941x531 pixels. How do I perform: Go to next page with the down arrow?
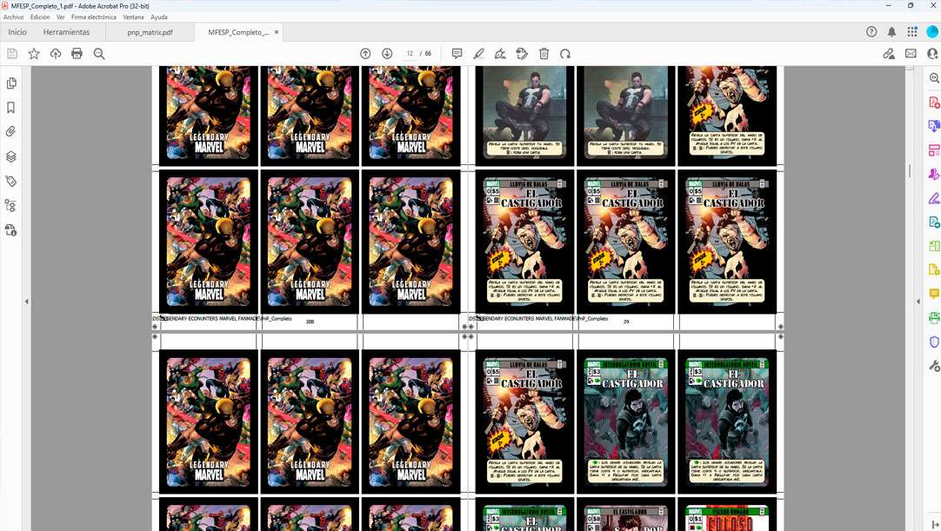pos(387,54)
